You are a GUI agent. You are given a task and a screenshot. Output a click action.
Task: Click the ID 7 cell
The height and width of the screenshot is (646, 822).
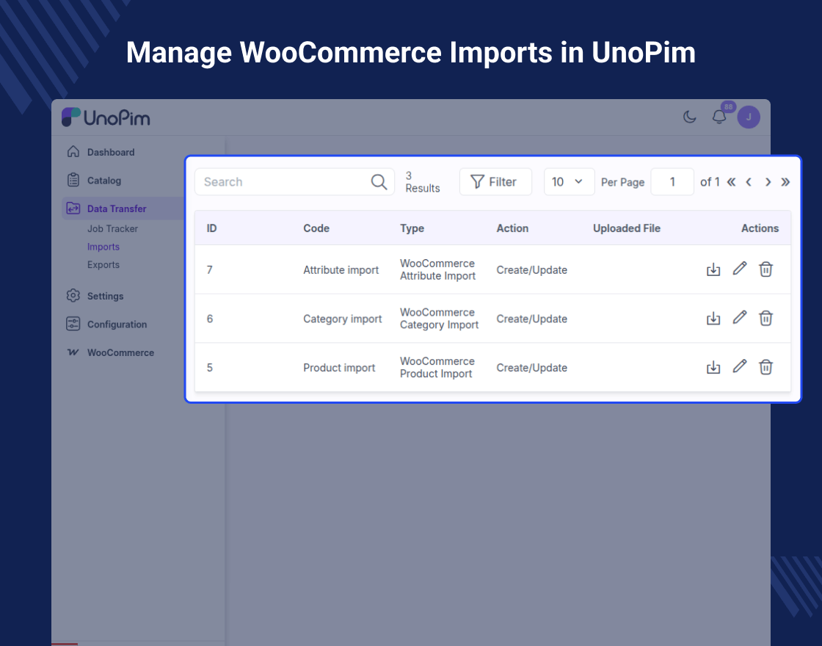(x=210, y=269)
